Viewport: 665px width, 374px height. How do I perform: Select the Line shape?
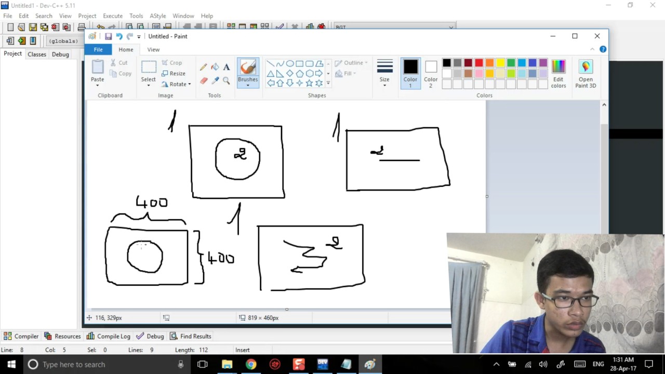(271, 64)
